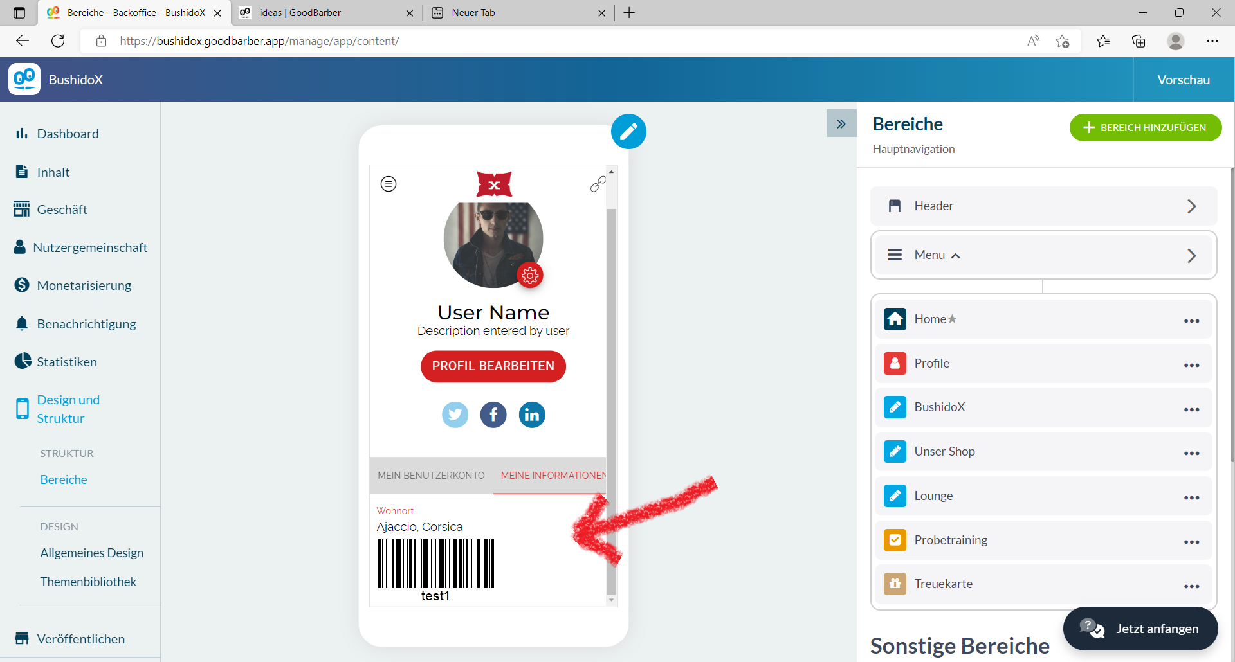
Task: Click the LinkedIn icon in profile preview
Action: pyautogui.click(x=532, y=415)
